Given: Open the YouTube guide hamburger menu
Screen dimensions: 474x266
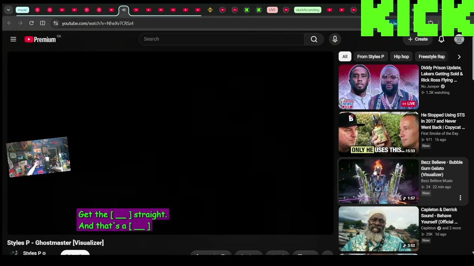Looking at the screenshot, I should click(13, 39).
